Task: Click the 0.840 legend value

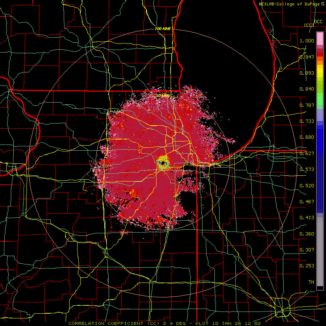Action: click(x=307, y=89)
